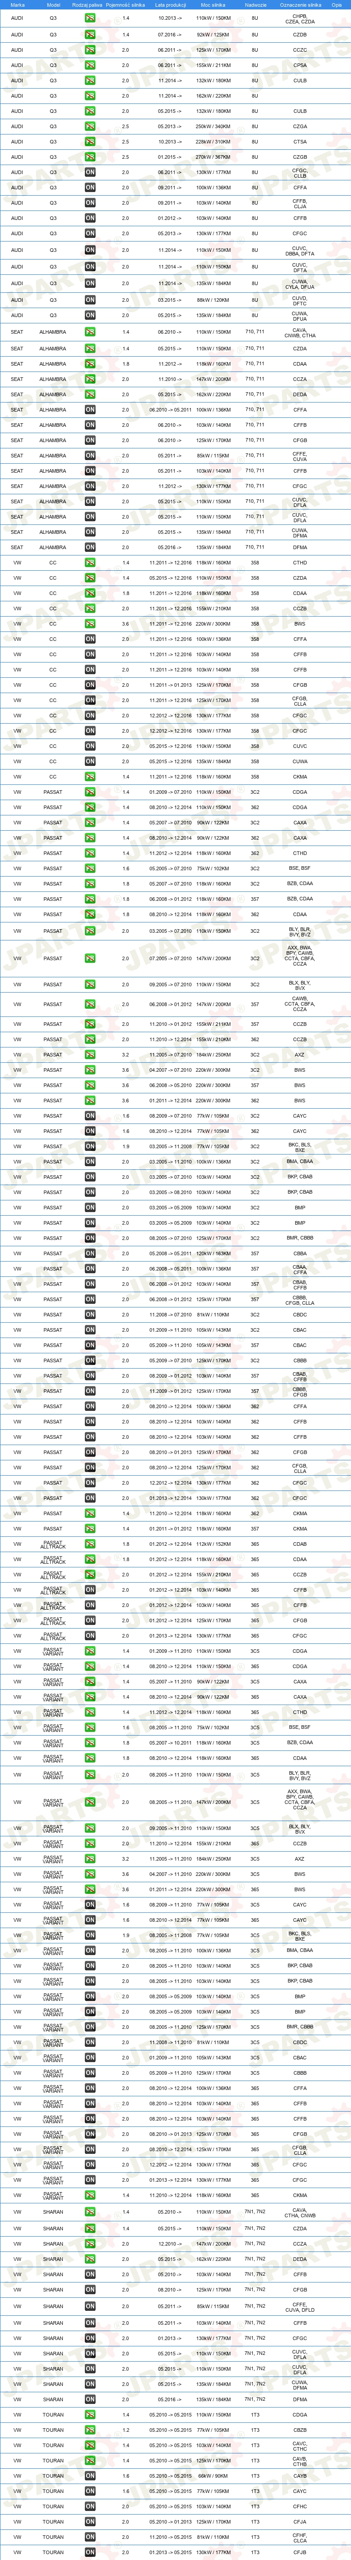Viewport: 351px width, 2560px height.
Task: Click diesel ON icon in Seat Alhambra CFGB row
Action: [x=90, y=440]
